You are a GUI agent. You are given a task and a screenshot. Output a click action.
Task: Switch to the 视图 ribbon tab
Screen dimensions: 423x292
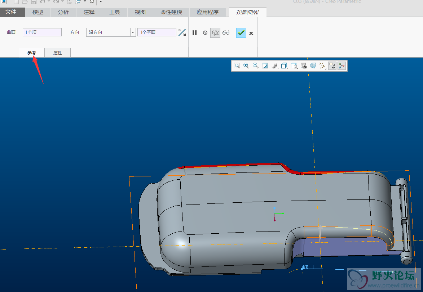(x=140, y=12)
